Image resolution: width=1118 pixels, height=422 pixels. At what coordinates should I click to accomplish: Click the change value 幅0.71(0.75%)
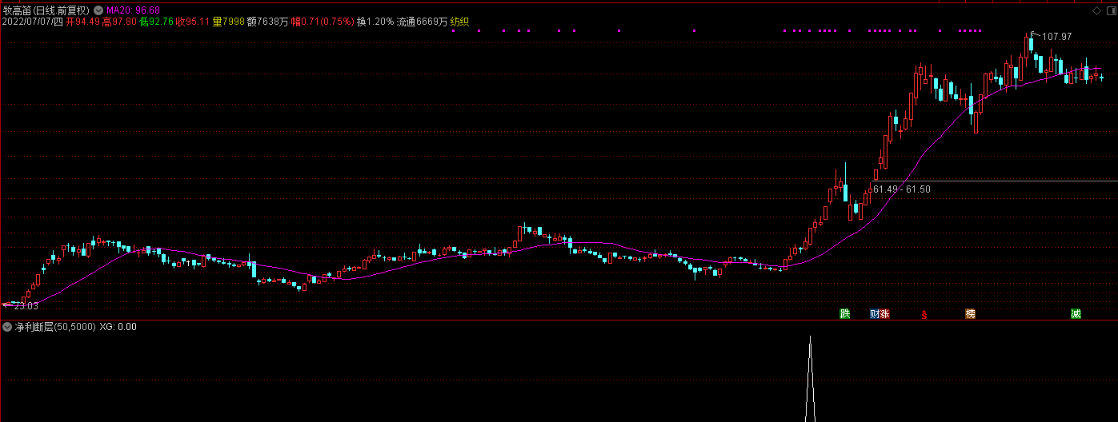tap(323, 22)
